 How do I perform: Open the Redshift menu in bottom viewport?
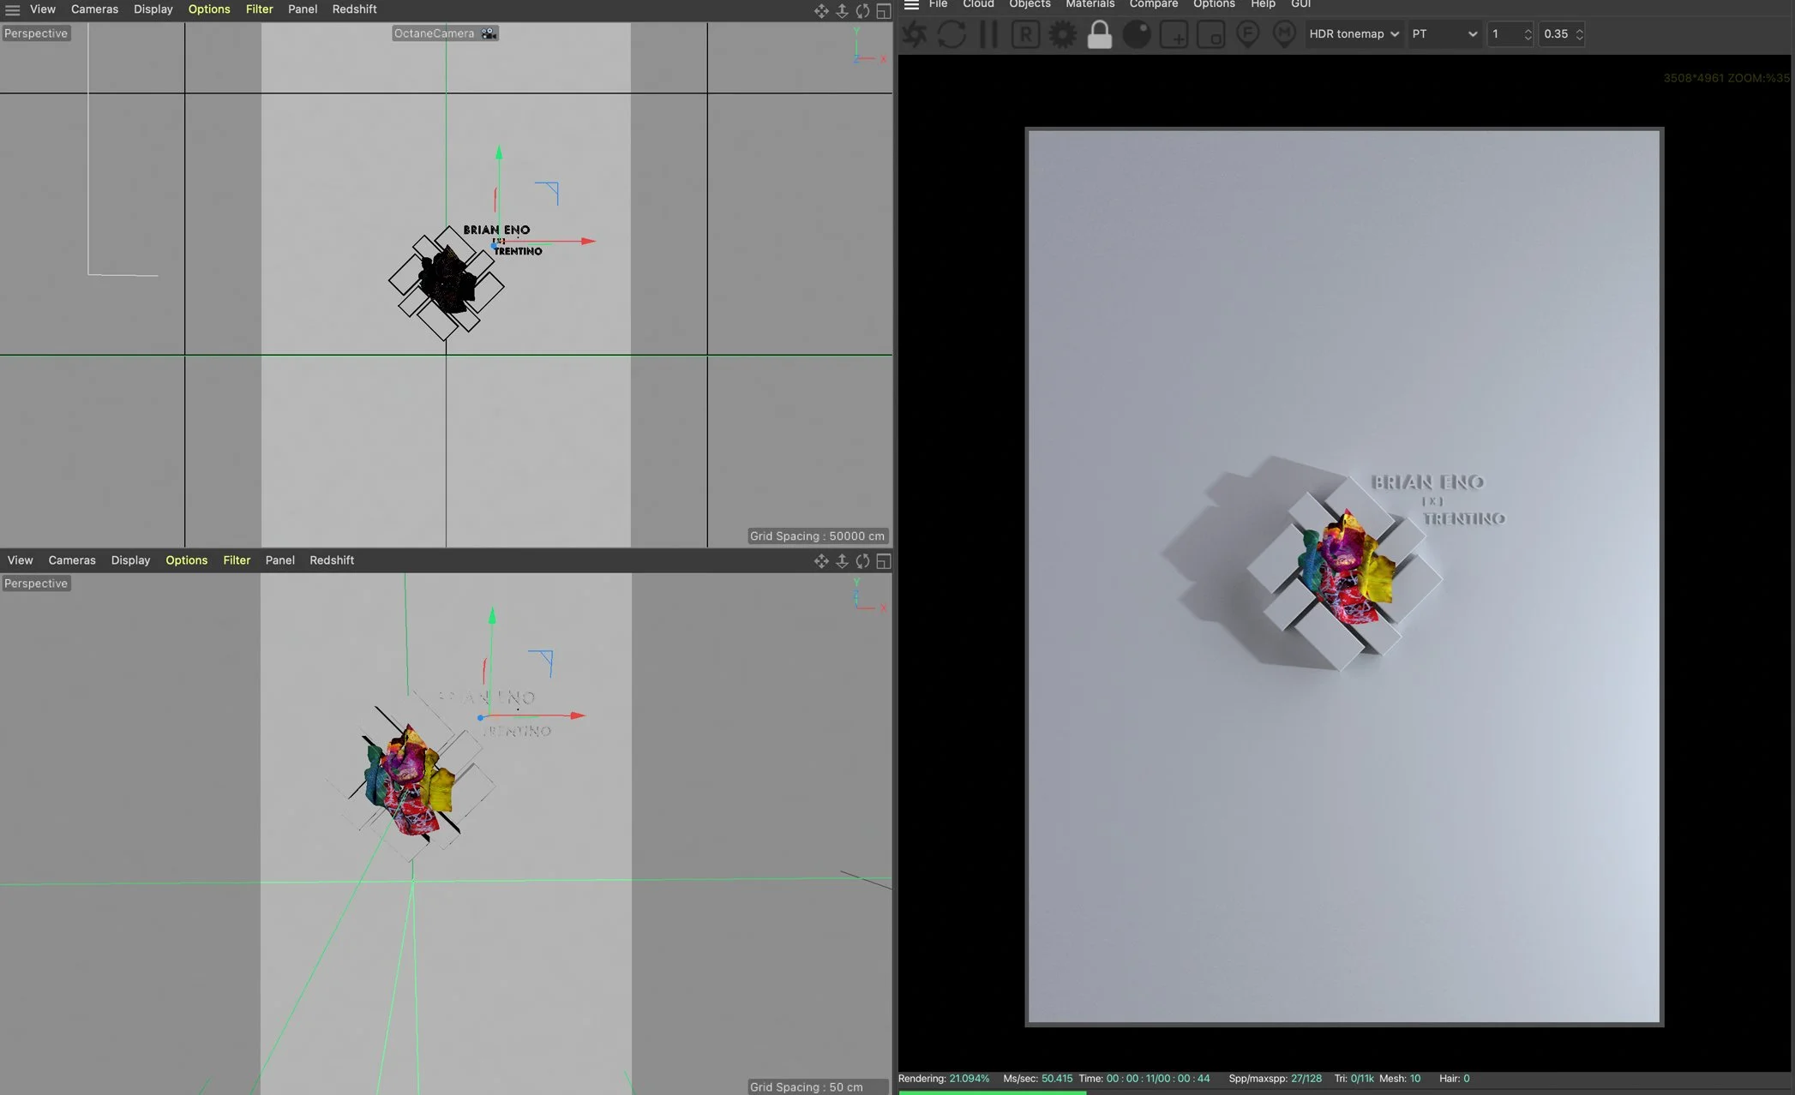tap(332, 560)
